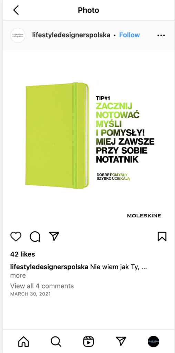This screenshot has height=353, width=175.
Task: Save the post with the bookmark icon
Action: click(162, 236)
